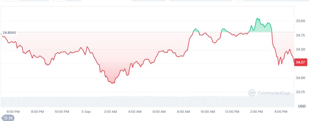
Task: Click the 12:00 PM time axis label
Action: [x=232, y=112]
